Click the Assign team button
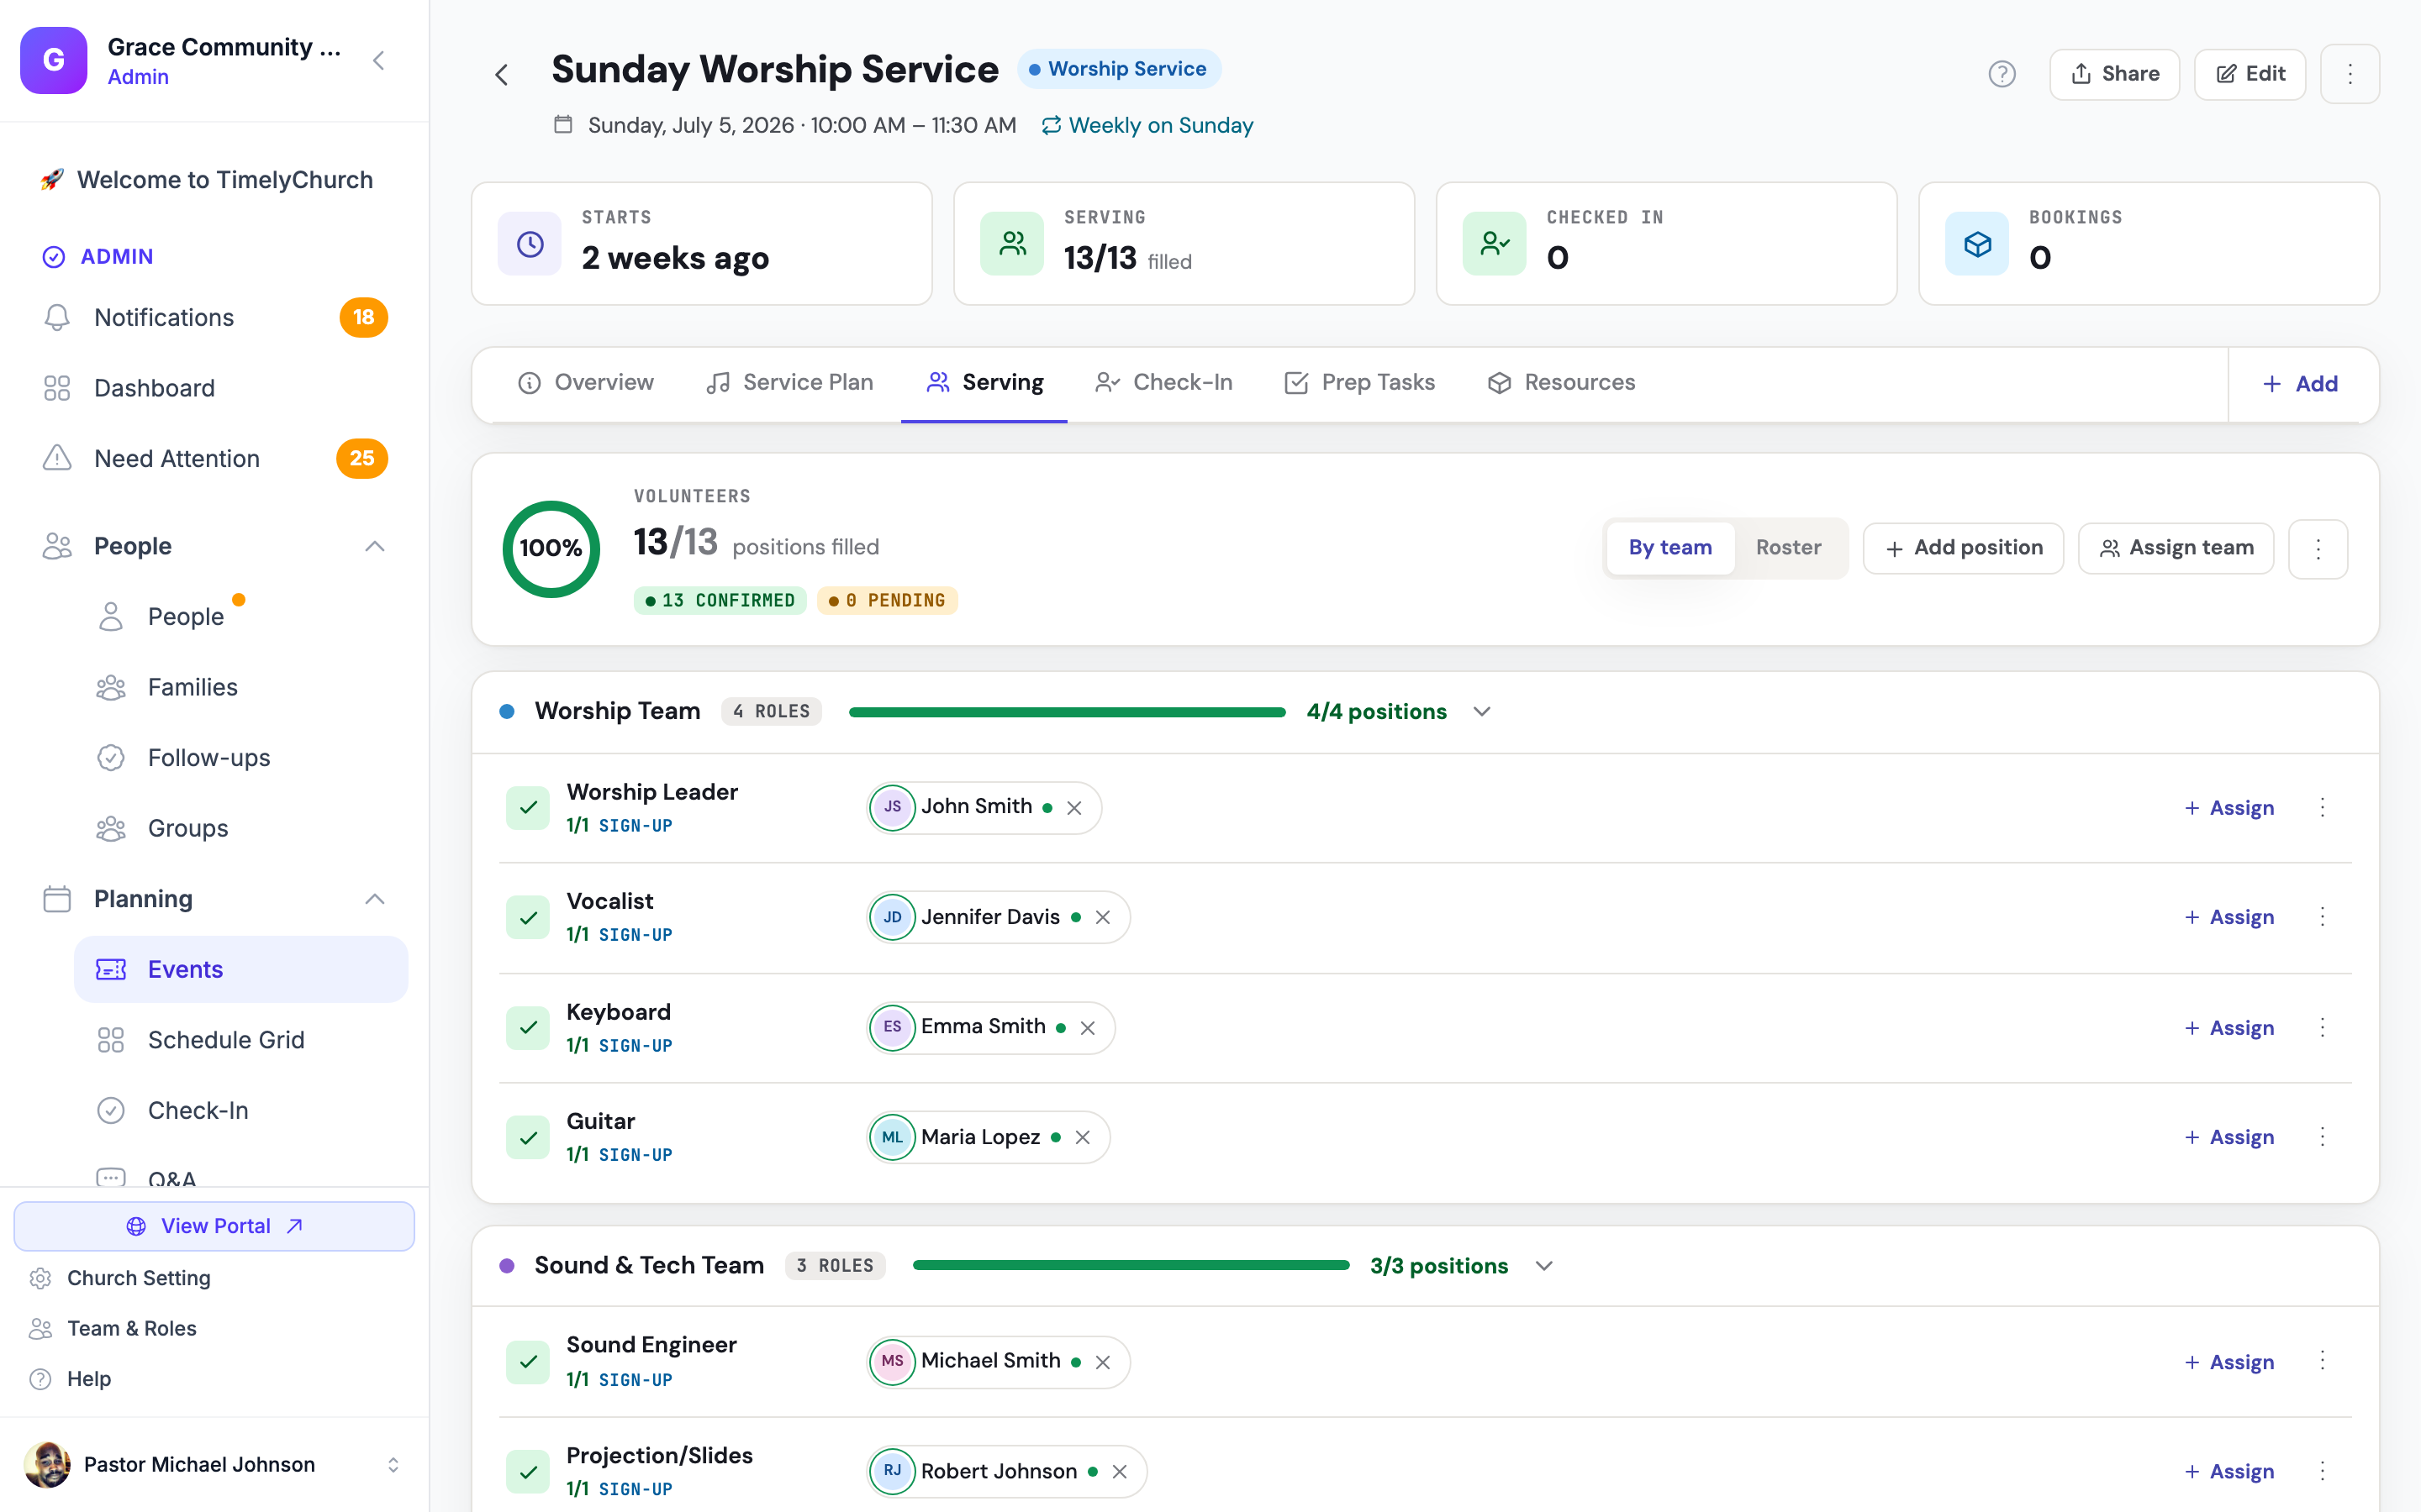 click(x=2175, y=548)
